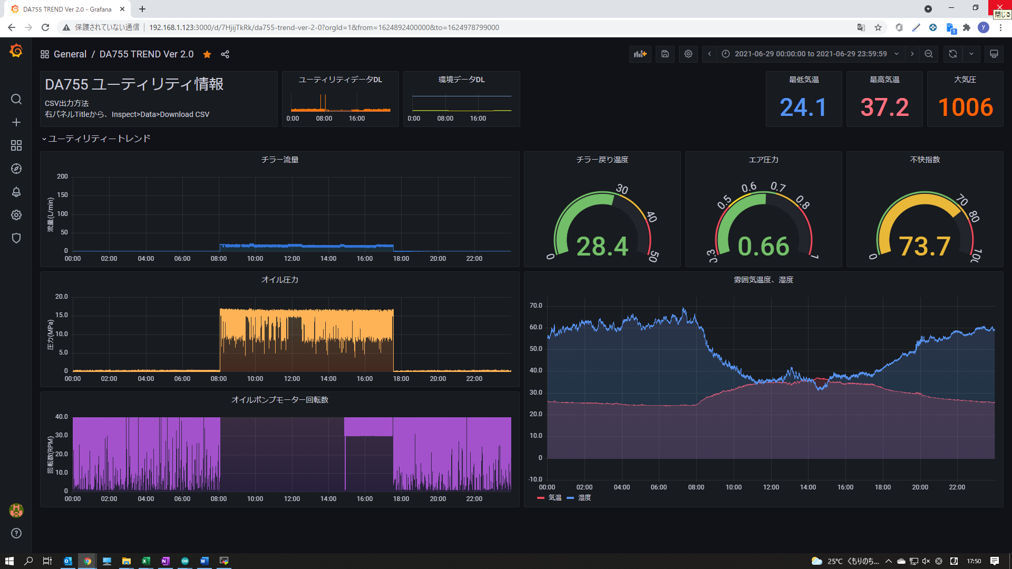
Task: Open the Excel icon on the taskbar
Action: tap(146, 561)
